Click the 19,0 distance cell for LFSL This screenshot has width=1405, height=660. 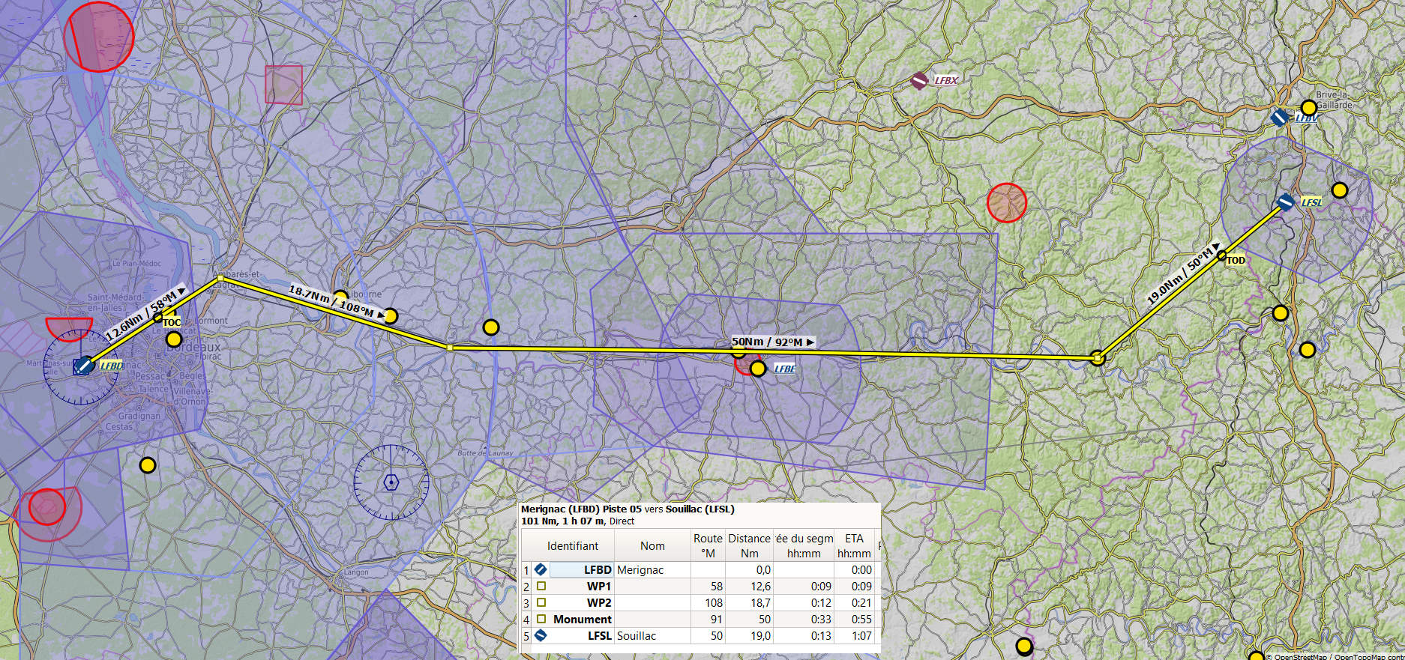[x=749, y=636]
